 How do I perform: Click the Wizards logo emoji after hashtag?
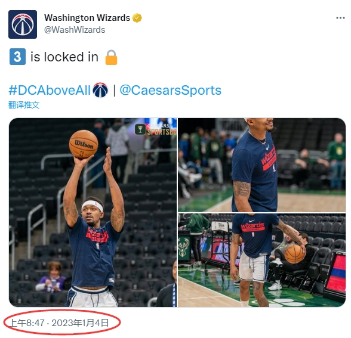pos(100,90)
